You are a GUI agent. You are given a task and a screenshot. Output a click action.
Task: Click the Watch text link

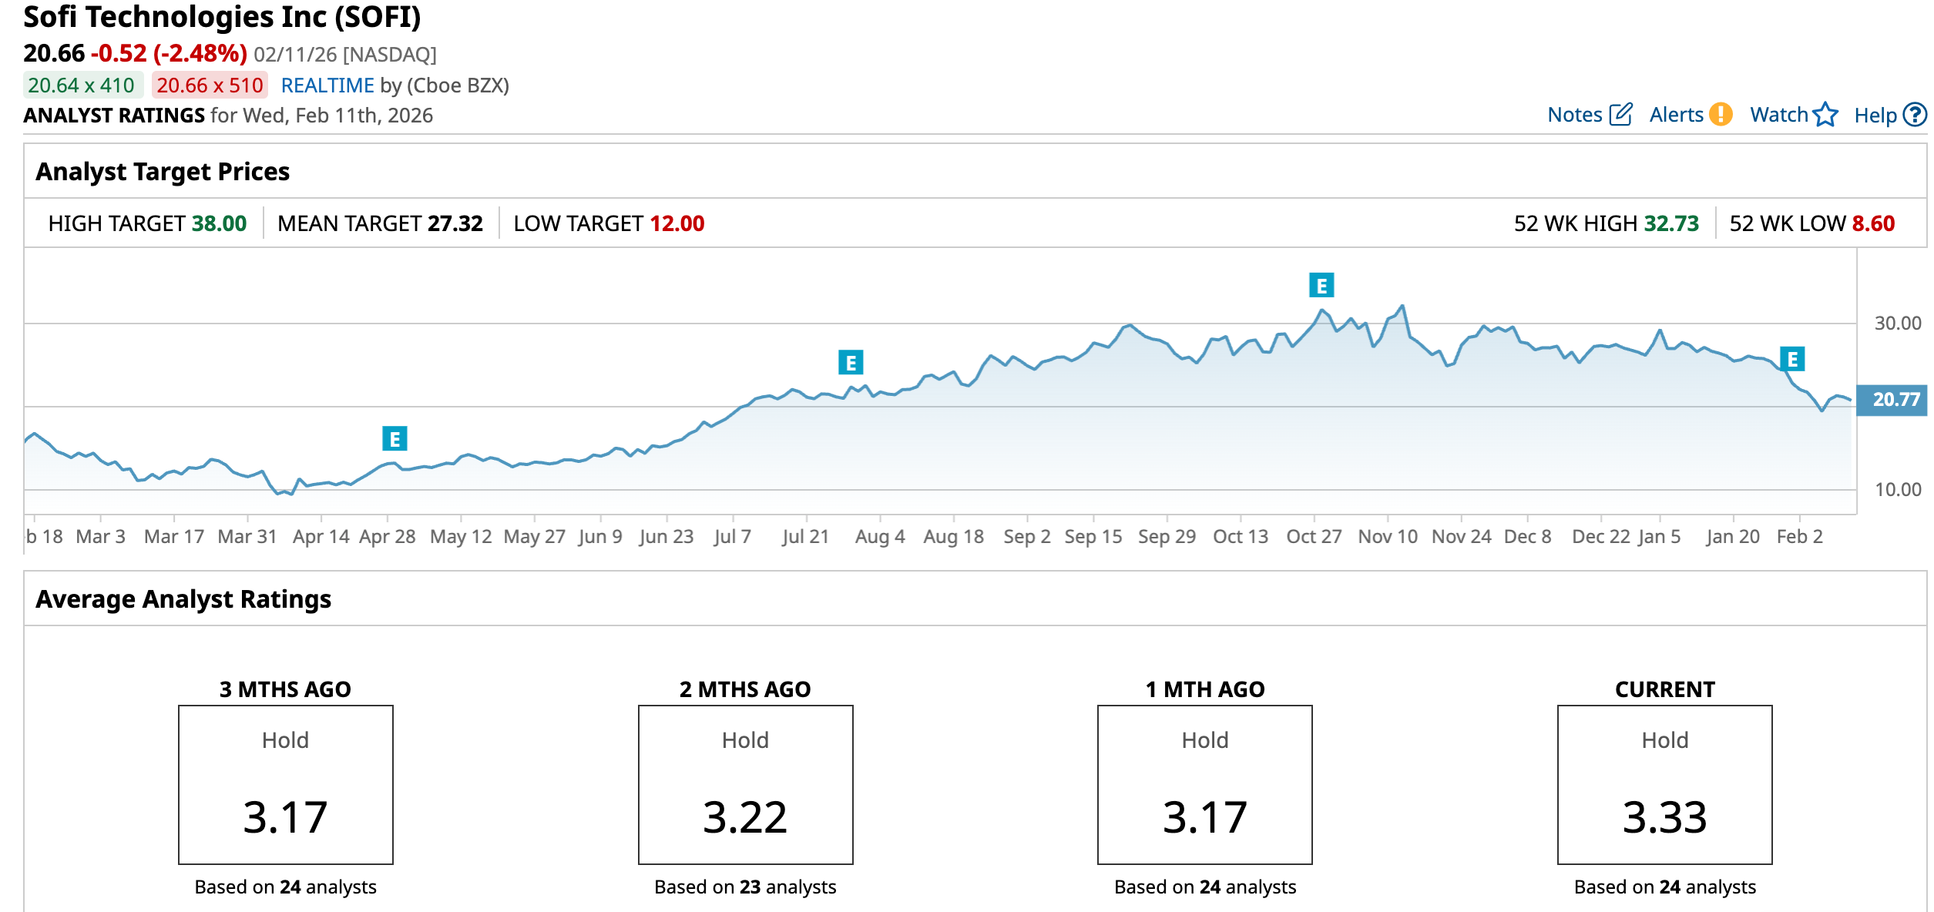pos(1778,115)
